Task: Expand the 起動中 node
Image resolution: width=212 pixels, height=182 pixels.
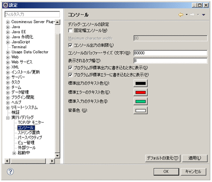Action: [14, 153]
